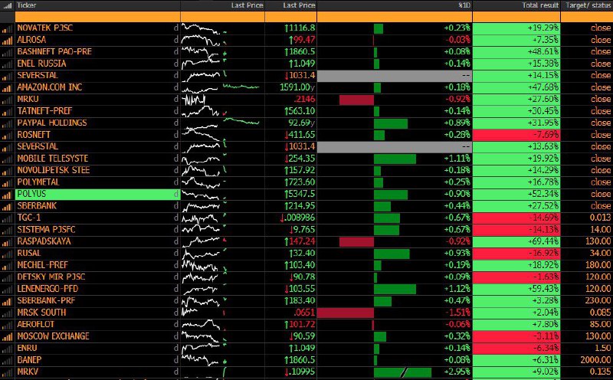Select the +69.44% total result cell
613x380 pixels.
(516, 241)
